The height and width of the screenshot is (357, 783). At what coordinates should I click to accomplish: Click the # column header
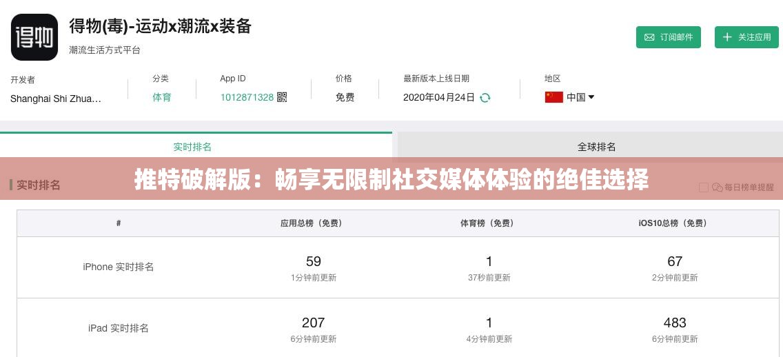119,224
